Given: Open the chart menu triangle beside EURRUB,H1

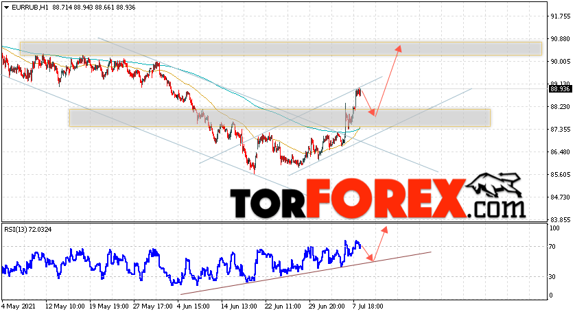Looking at the screenshot, I should tap(6, 8).
